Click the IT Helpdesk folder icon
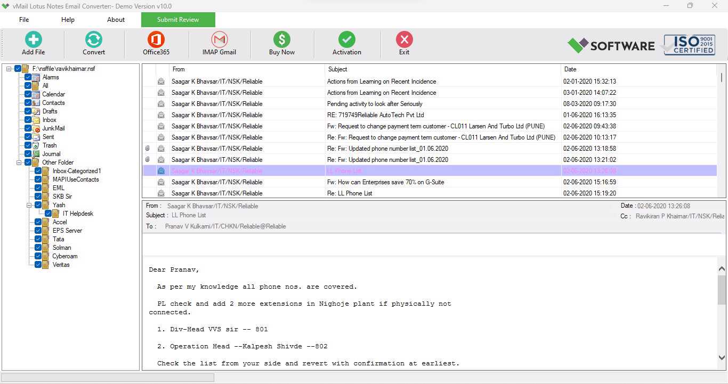 (x=56, y=214)
